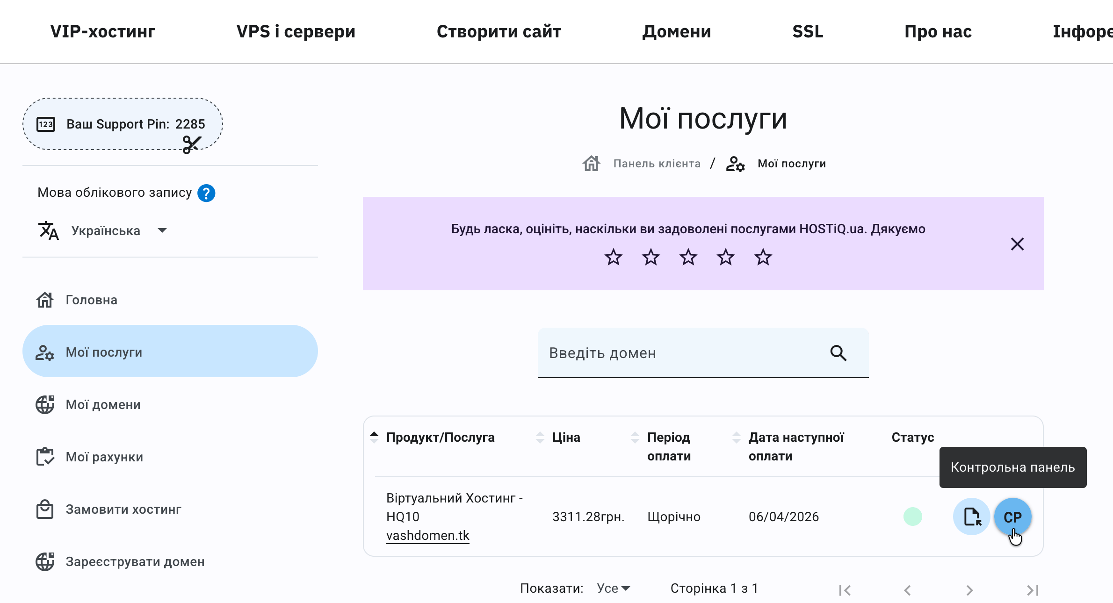Click the home icon in the breadcrumb
Viewport: 1113px width, 603px height.
591,163
